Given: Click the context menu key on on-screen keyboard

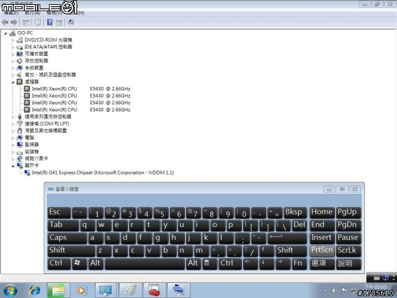Looking at the screenshot, I should [210, 263].
